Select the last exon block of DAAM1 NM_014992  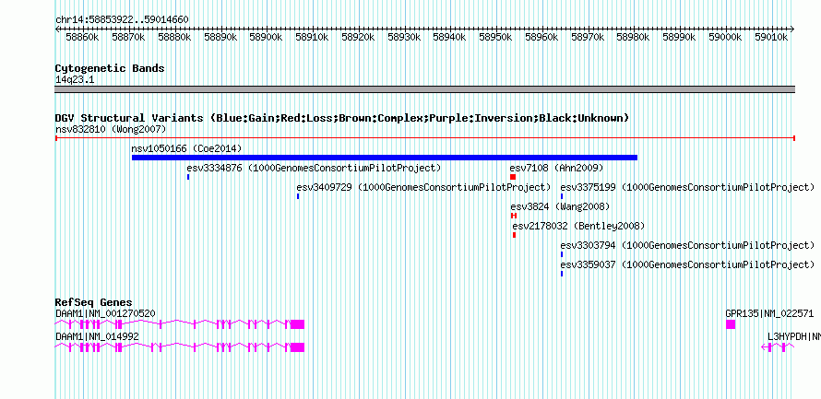coord(297,347)
